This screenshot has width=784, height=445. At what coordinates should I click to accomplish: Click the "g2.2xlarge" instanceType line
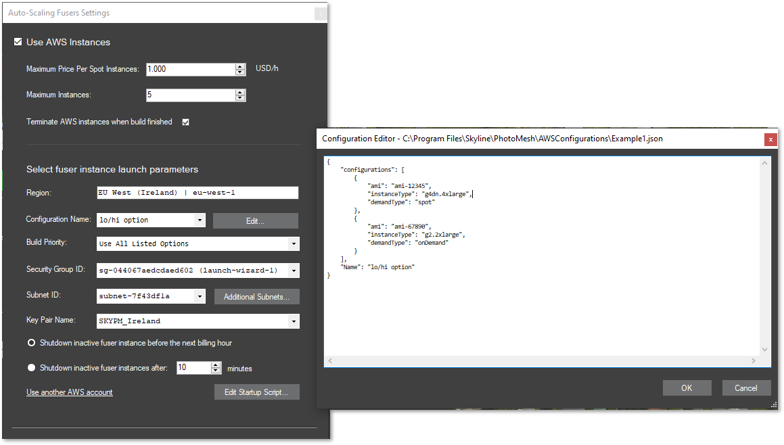tap(416, 235)
